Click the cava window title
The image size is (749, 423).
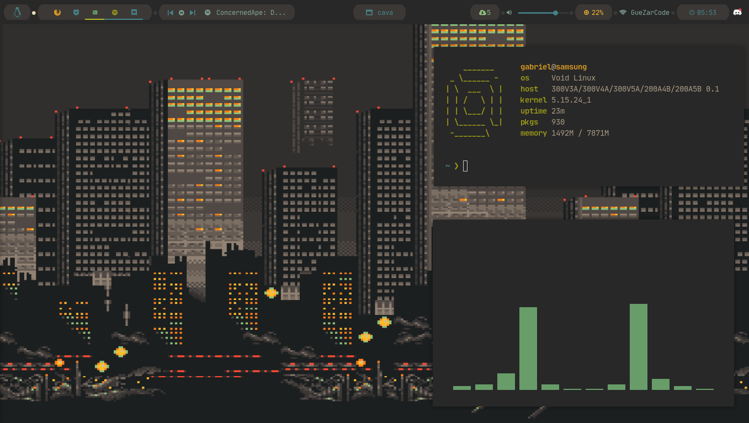[x=385, y=12]
